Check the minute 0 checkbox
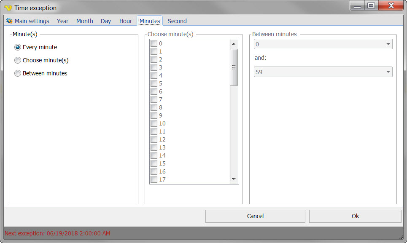This screenshot has height=243, width=407. pyautogui.click(x=154, y=43)
